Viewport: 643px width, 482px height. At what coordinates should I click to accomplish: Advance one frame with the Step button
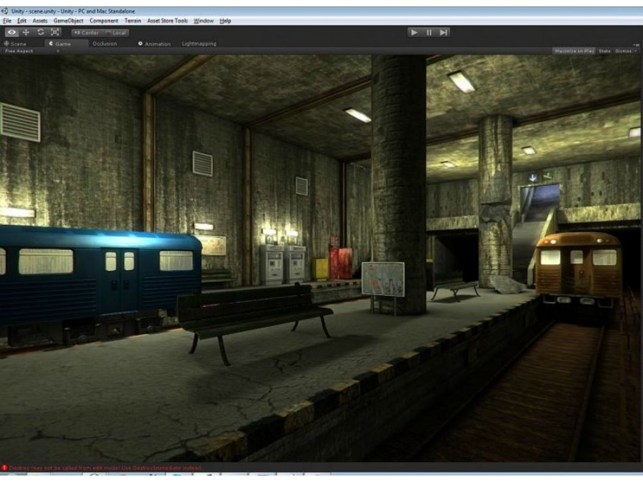pyautogui.click(x=443, y=32)
